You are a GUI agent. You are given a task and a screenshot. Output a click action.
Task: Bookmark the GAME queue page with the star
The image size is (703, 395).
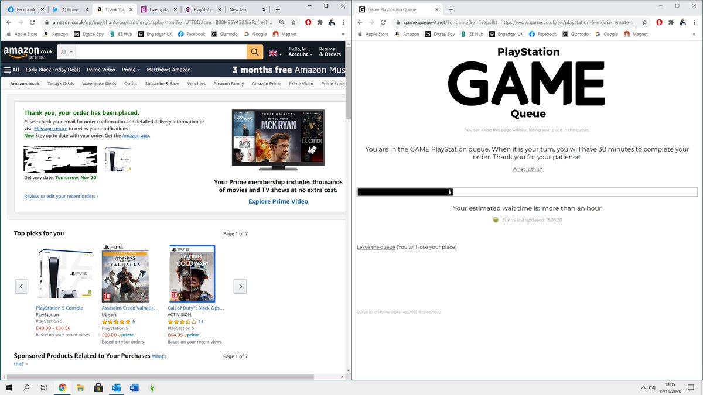tap(644, 22)
